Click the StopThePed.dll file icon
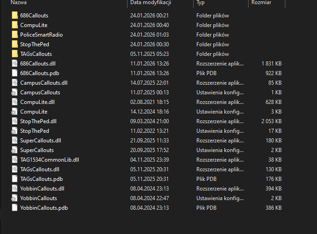Image resolution: width=317 pixels, height=234 pixels. tap(16, 121)
